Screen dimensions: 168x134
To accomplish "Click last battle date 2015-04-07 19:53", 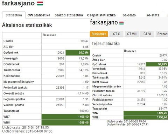I will (x=35, y=127).
